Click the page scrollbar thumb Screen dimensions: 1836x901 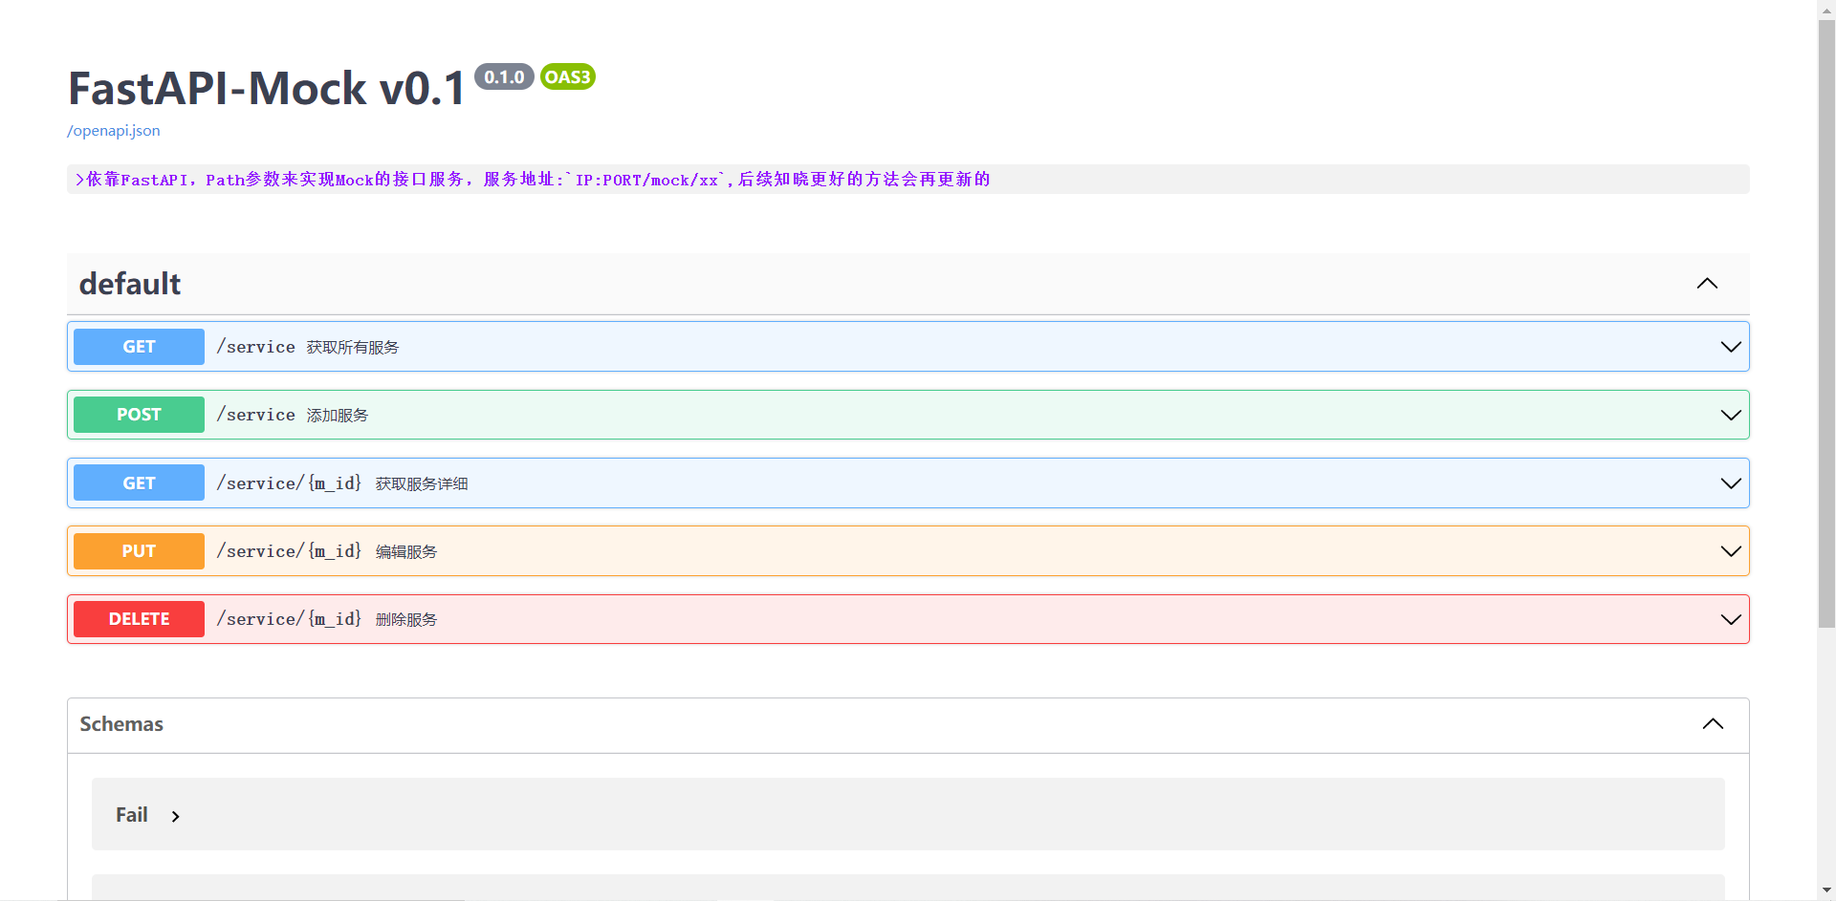click(x=1826, y=323)
